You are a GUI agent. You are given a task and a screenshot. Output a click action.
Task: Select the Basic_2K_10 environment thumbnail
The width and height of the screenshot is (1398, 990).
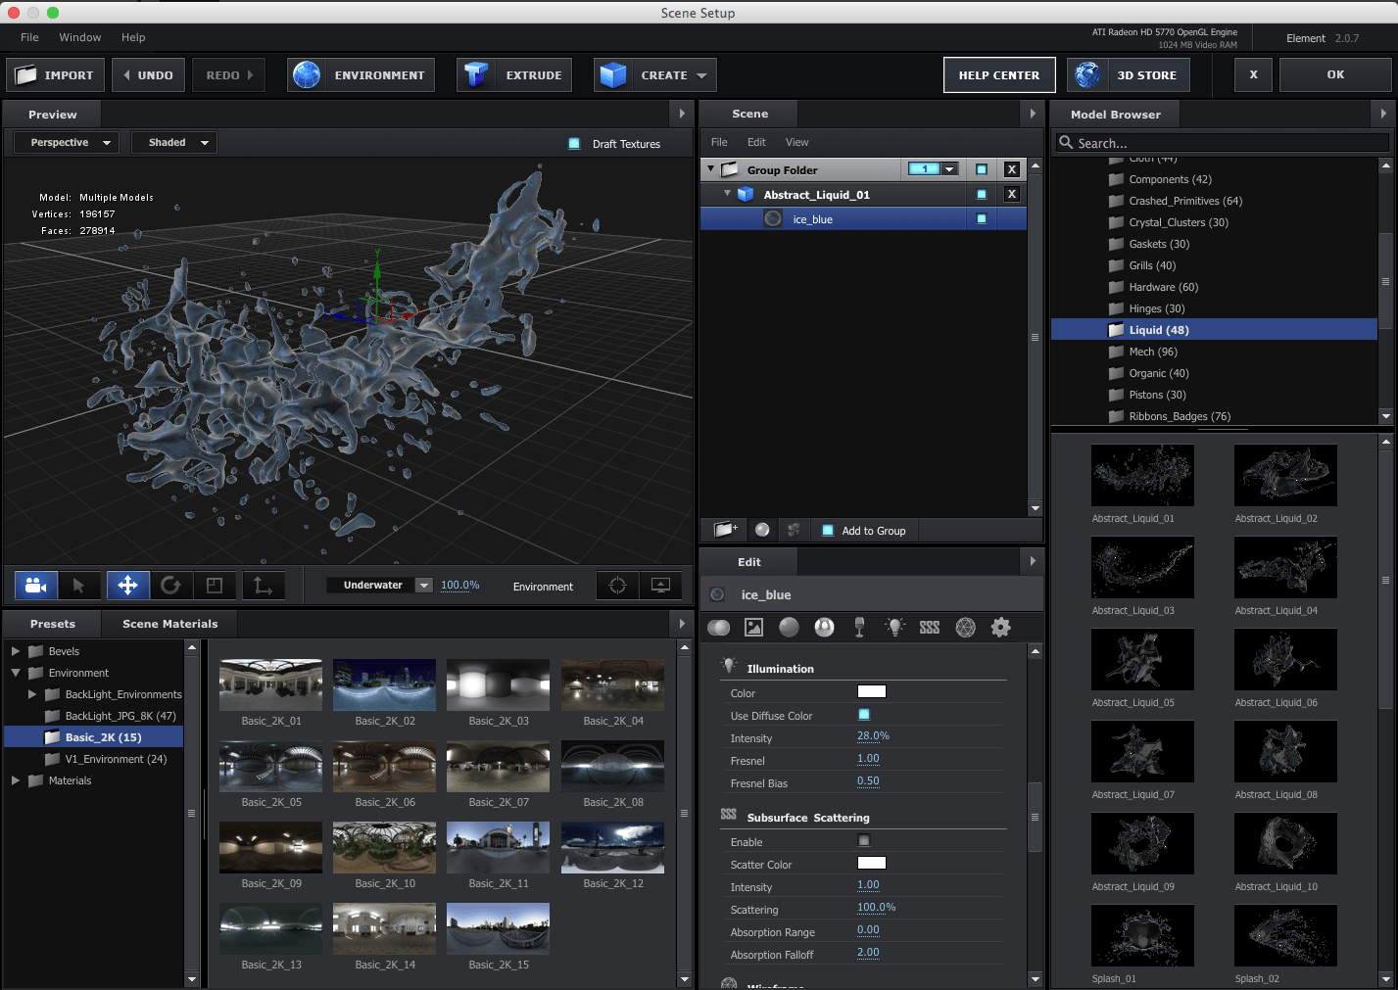pos(384,847)
